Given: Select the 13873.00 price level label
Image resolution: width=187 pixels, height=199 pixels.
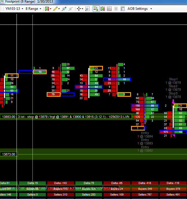Looking at the screenshot, I should (9, 154).
